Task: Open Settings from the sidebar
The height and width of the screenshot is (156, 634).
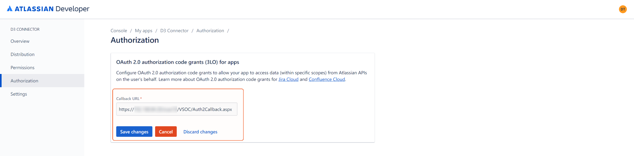Action: point(19,94)
